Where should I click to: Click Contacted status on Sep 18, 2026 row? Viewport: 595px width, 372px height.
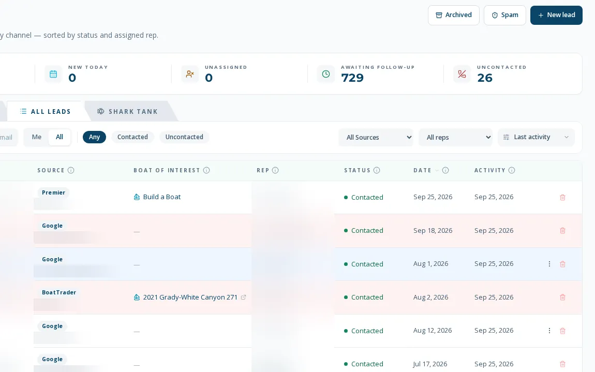pos(364,230)
